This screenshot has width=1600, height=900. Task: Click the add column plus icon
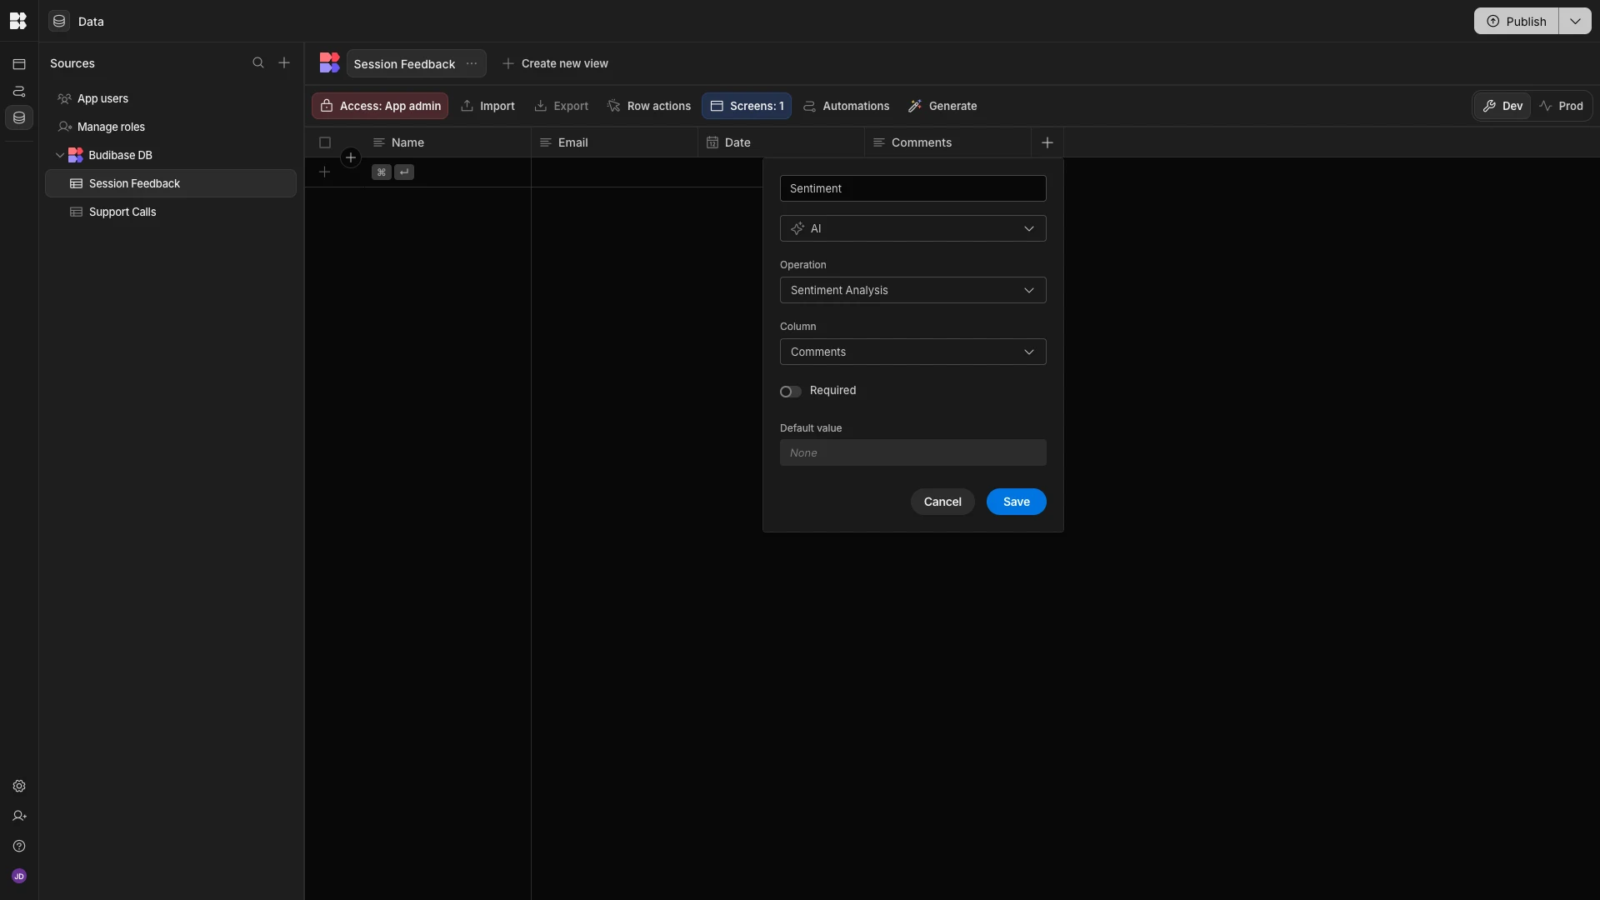point(1047,142)
